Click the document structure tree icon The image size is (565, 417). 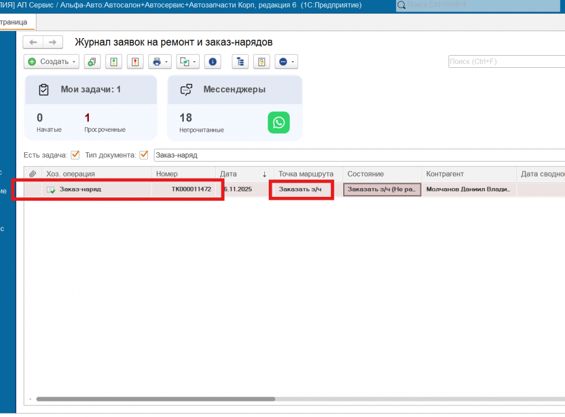(240, 62)
